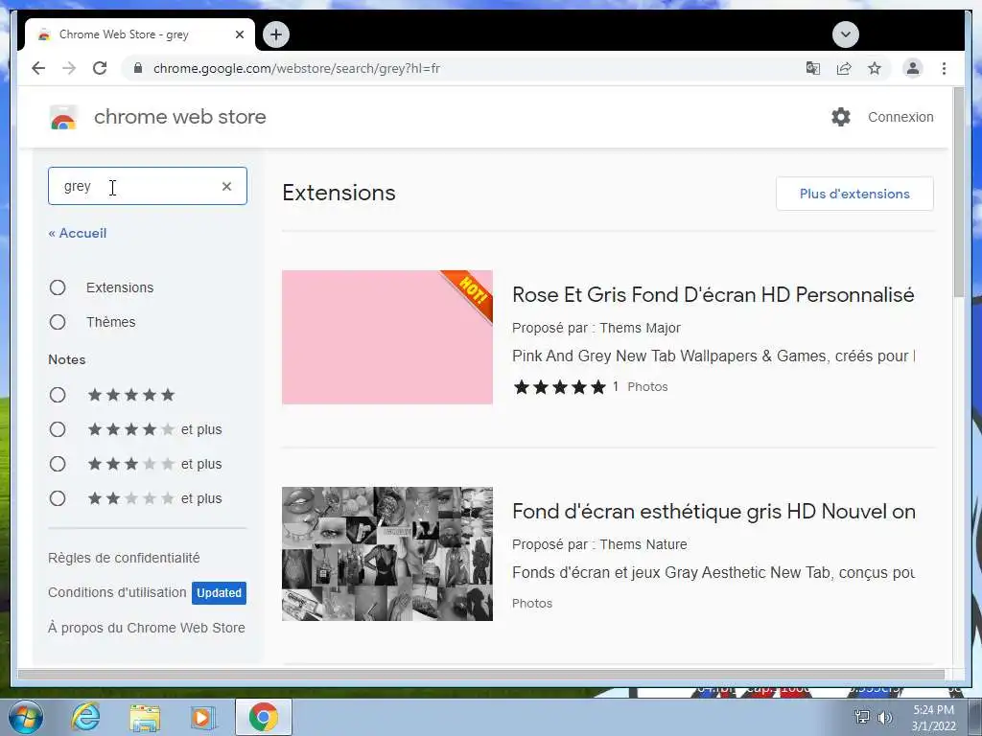Viewport: 982px width, 736px height.
Task: Open the tab search chevron button
Action: click(846, 34)
